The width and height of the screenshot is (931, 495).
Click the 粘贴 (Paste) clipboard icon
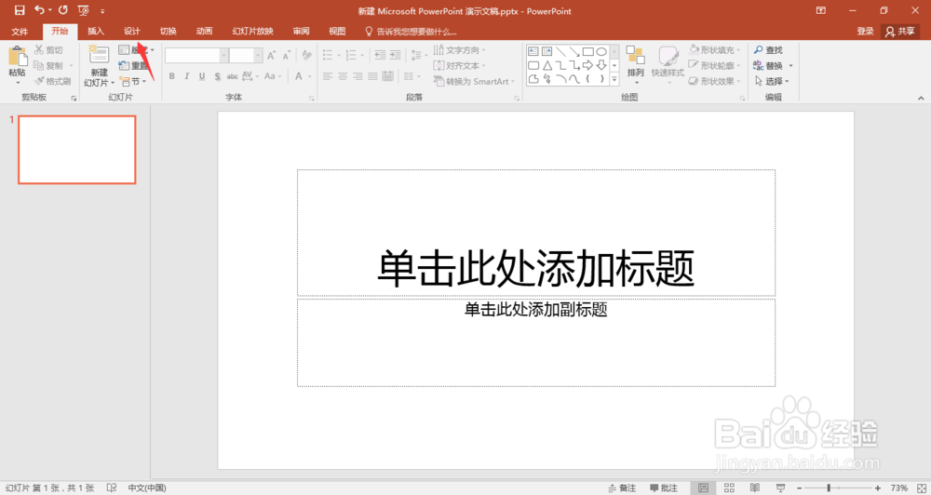[17, 57]
